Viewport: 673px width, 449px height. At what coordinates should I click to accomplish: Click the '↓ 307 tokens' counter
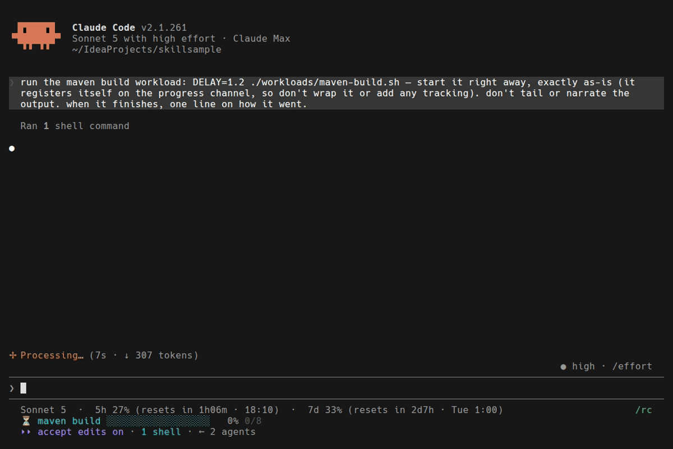click(159, 355)
